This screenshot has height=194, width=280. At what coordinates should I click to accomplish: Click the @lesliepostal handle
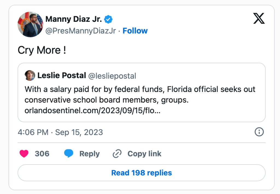112,76
